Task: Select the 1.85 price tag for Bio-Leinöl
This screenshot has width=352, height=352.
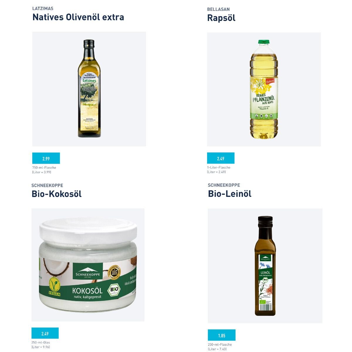Action: (x=221, y=335)
